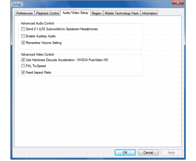Select the Audio/Video Setup tab
Image resolution: width=196 pixels, height=161 pixels.
tap(75, 13)
